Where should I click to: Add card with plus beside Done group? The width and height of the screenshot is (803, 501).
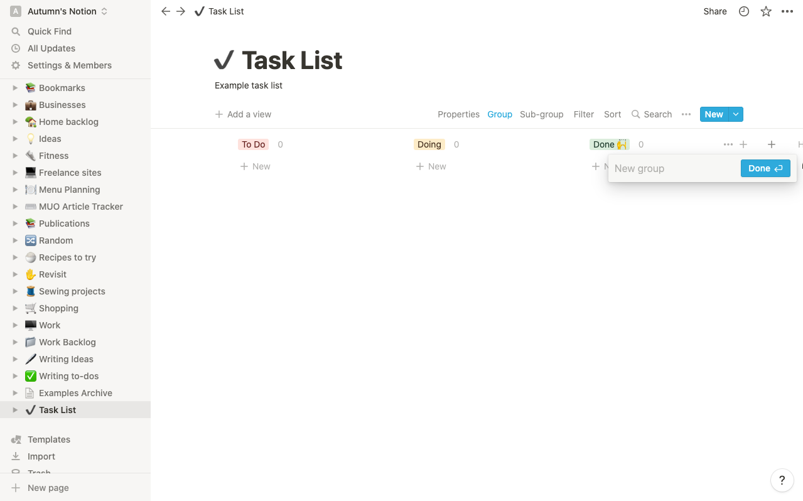(743, 144)
